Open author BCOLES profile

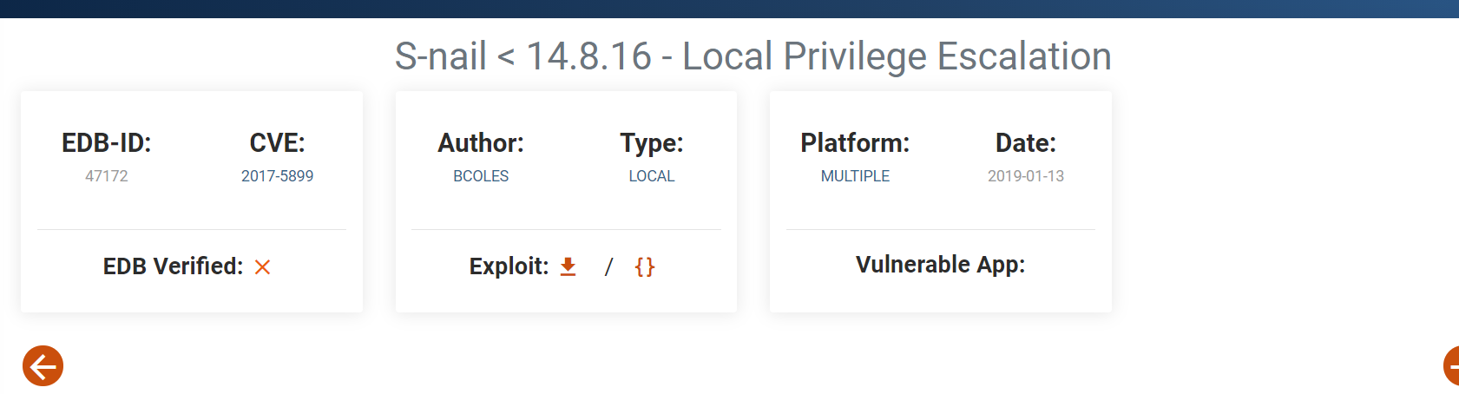pos(481,176)
